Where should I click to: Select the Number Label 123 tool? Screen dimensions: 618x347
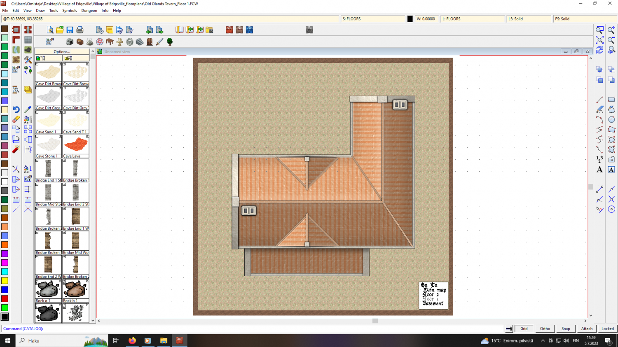point(599,159)
